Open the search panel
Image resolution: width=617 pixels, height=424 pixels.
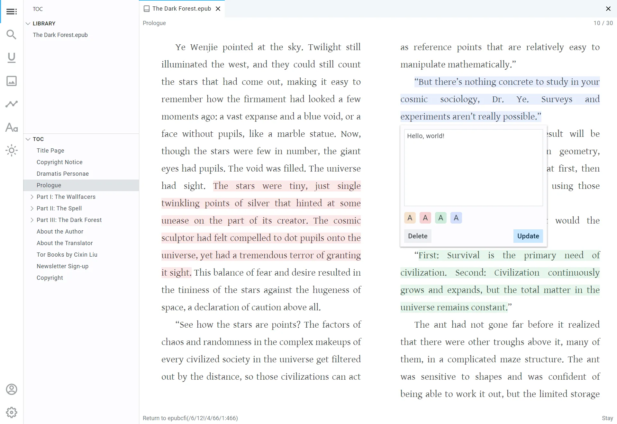[x=12, y=34]
